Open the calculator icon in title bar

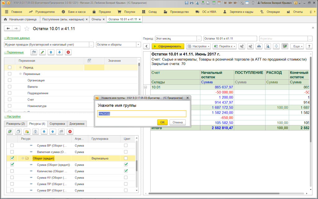click(214, 3)
